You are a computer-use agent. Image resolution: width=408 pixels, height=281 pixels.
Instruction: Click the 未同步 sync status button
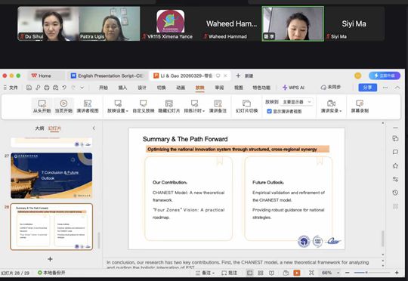pyautogui.click(x=330, y=87)
